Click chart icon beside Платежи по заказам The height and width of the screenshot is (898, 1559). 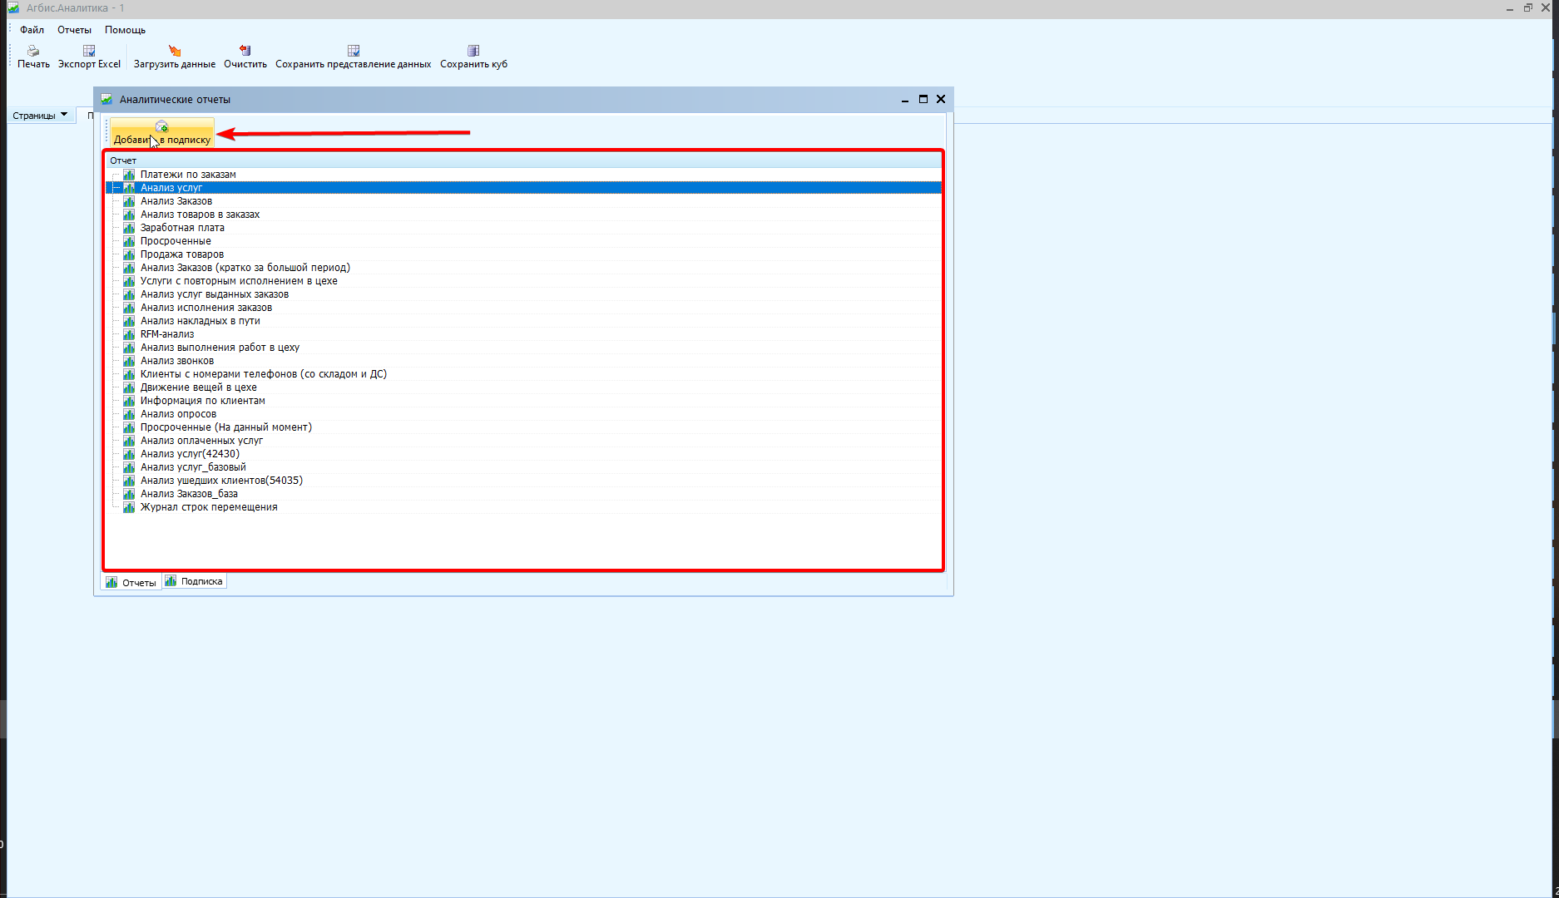(x=129, y=175)
